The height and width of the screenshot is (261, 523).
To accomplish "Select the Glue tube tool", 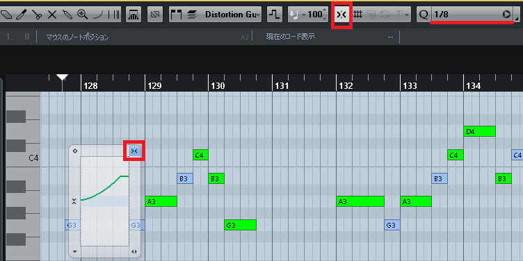I will pyautogui.click(x=67, y=15).
